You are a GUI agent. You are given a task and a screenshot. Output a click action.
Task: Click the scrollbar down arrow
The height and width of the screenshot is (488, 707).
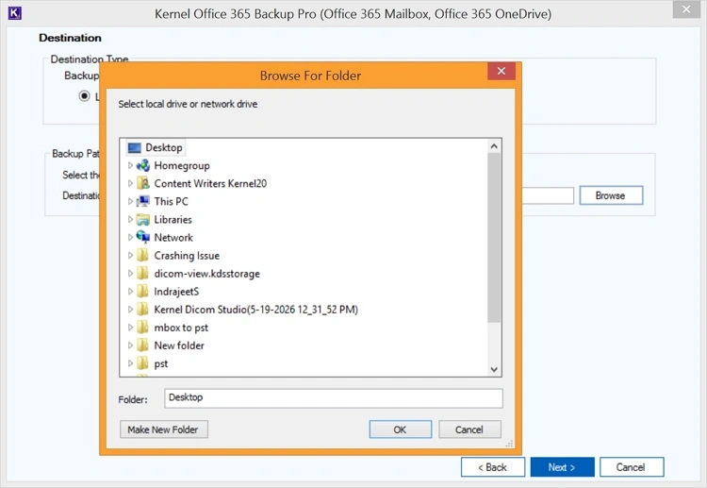(x=494, y=369)
